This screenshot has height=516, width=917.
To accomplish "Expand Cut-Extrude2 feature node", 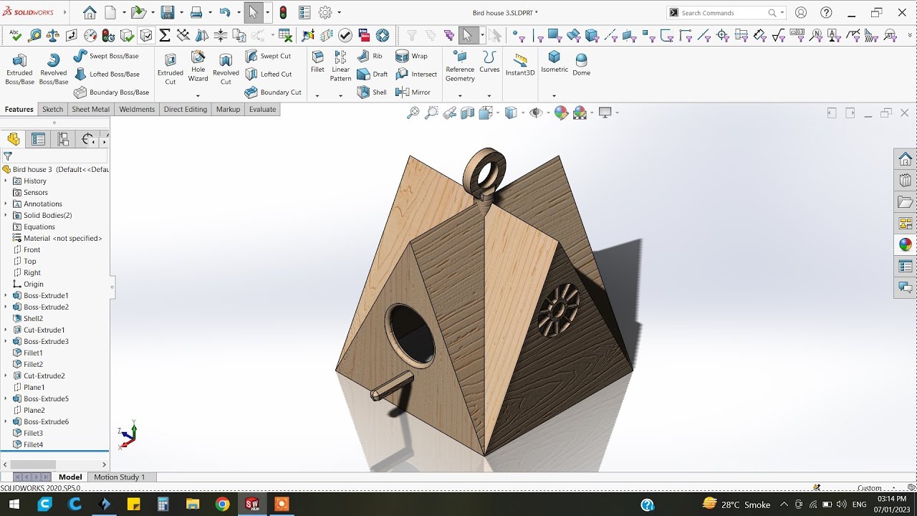I will pos(6,376).
